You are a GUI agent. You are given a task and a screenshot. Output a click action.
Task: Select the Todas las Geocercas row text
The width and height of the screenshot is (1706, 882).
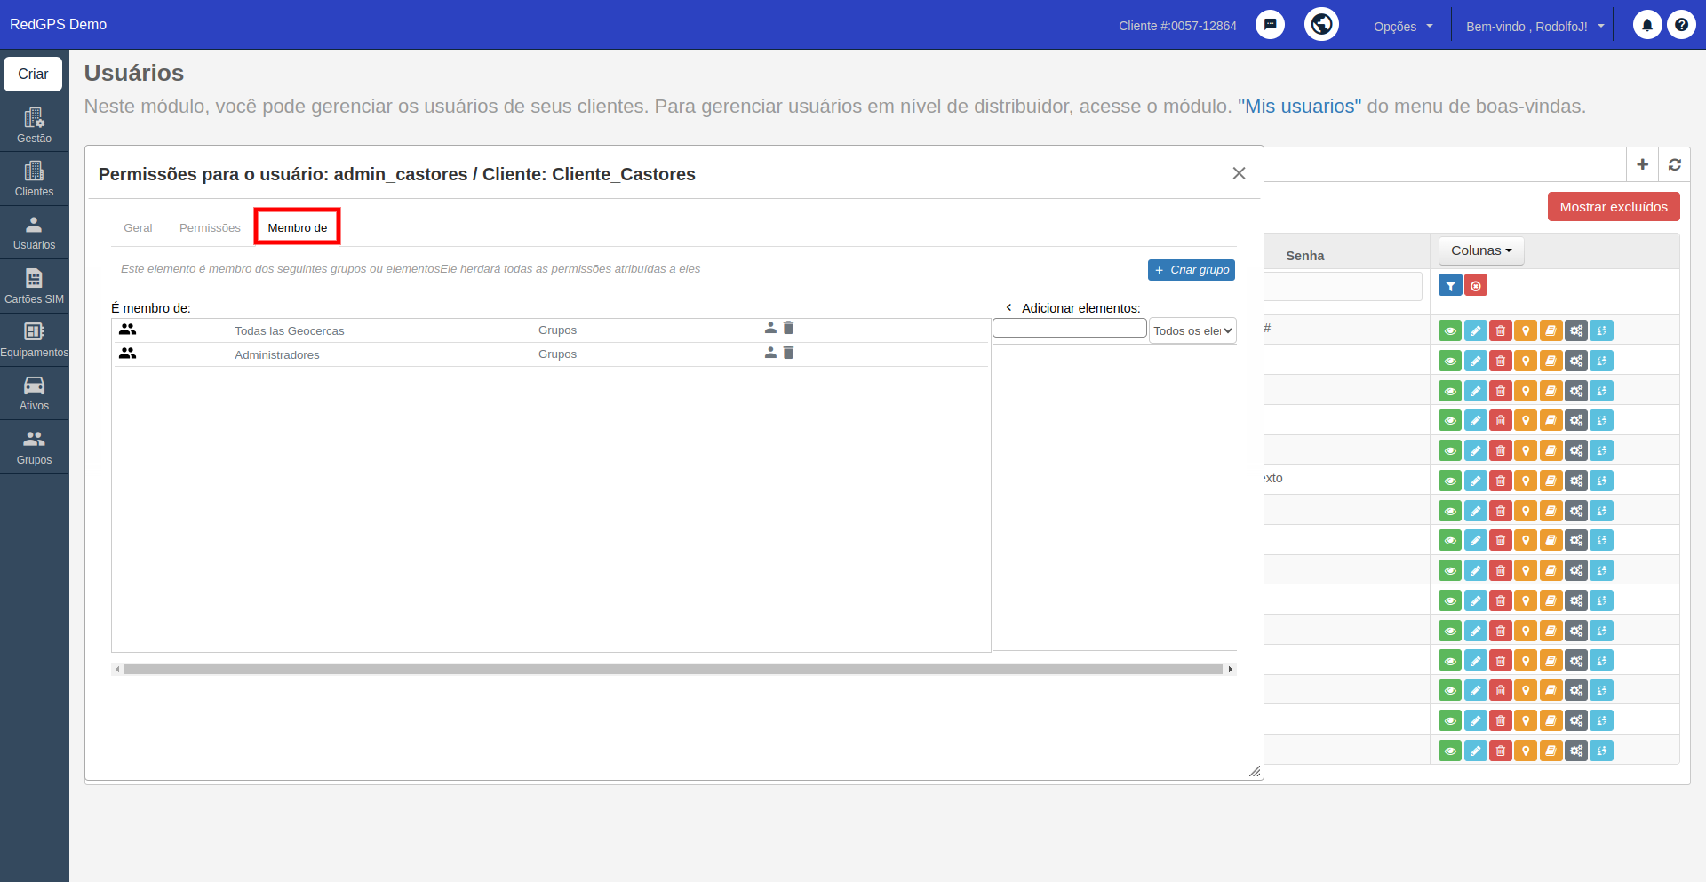(290, 330)
